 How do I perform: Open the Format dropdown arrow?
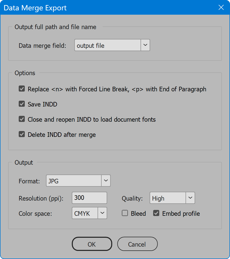[106, 181]
